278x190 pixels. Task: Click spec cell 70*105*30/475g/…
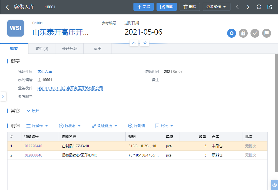(x=144, y=155)
